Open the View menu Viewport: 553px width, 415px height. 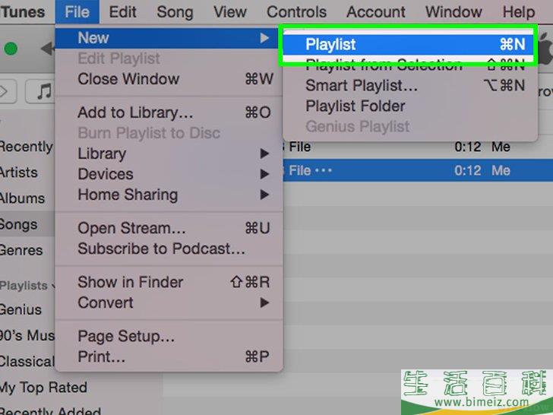coord(230,12)
